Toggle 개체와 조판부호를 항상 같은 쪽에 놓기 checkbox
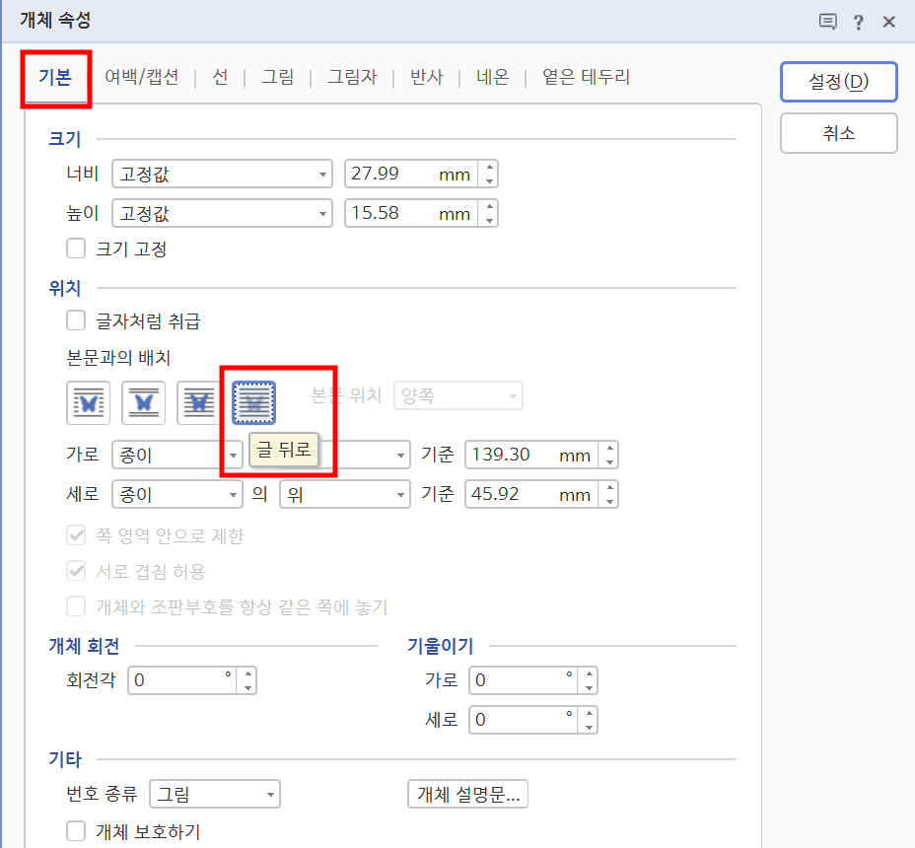The width and height of the screenshot is (915, 848). [x=76, y=606]
